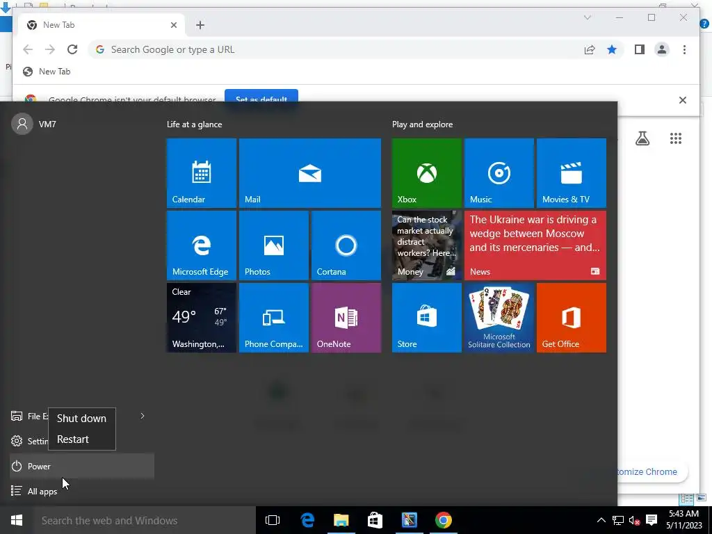
Task: Show hidden system tray icons
Action: [x=601, y=520]
